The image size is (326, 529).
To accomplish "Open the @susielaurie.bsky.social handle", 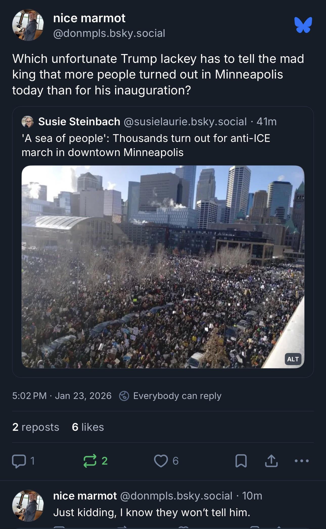I will [185, 122].
